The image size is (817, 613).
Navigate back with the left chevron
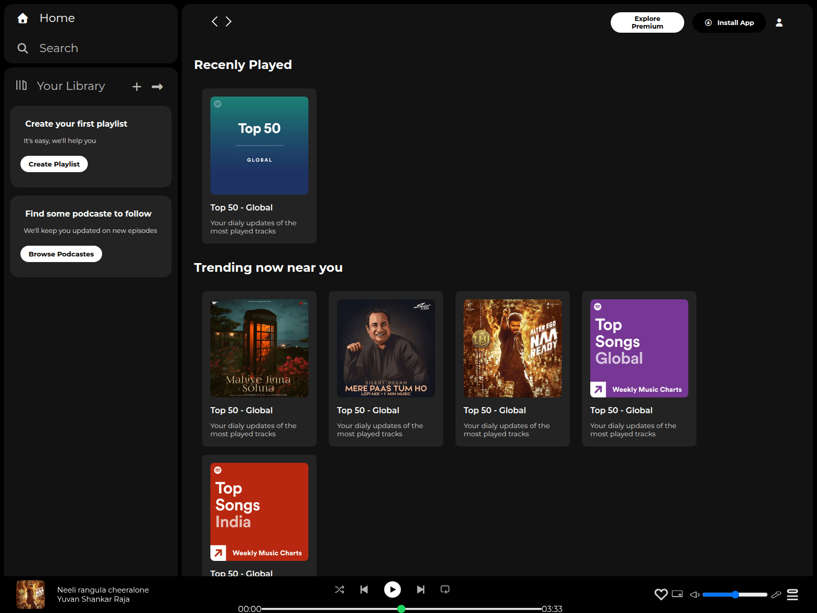(214, 21)
